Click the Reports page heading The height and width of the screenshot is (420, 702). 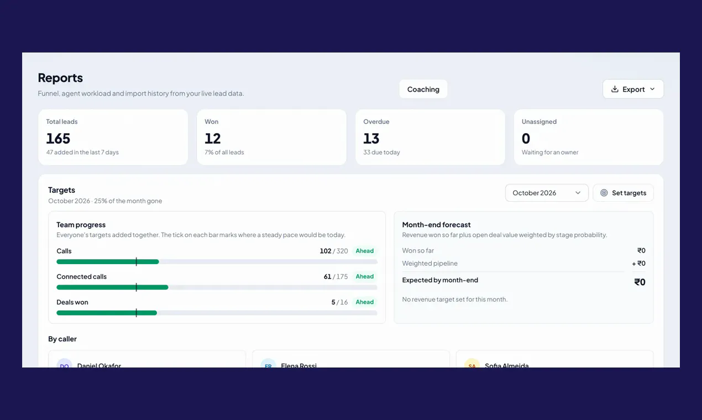point(60,78)
